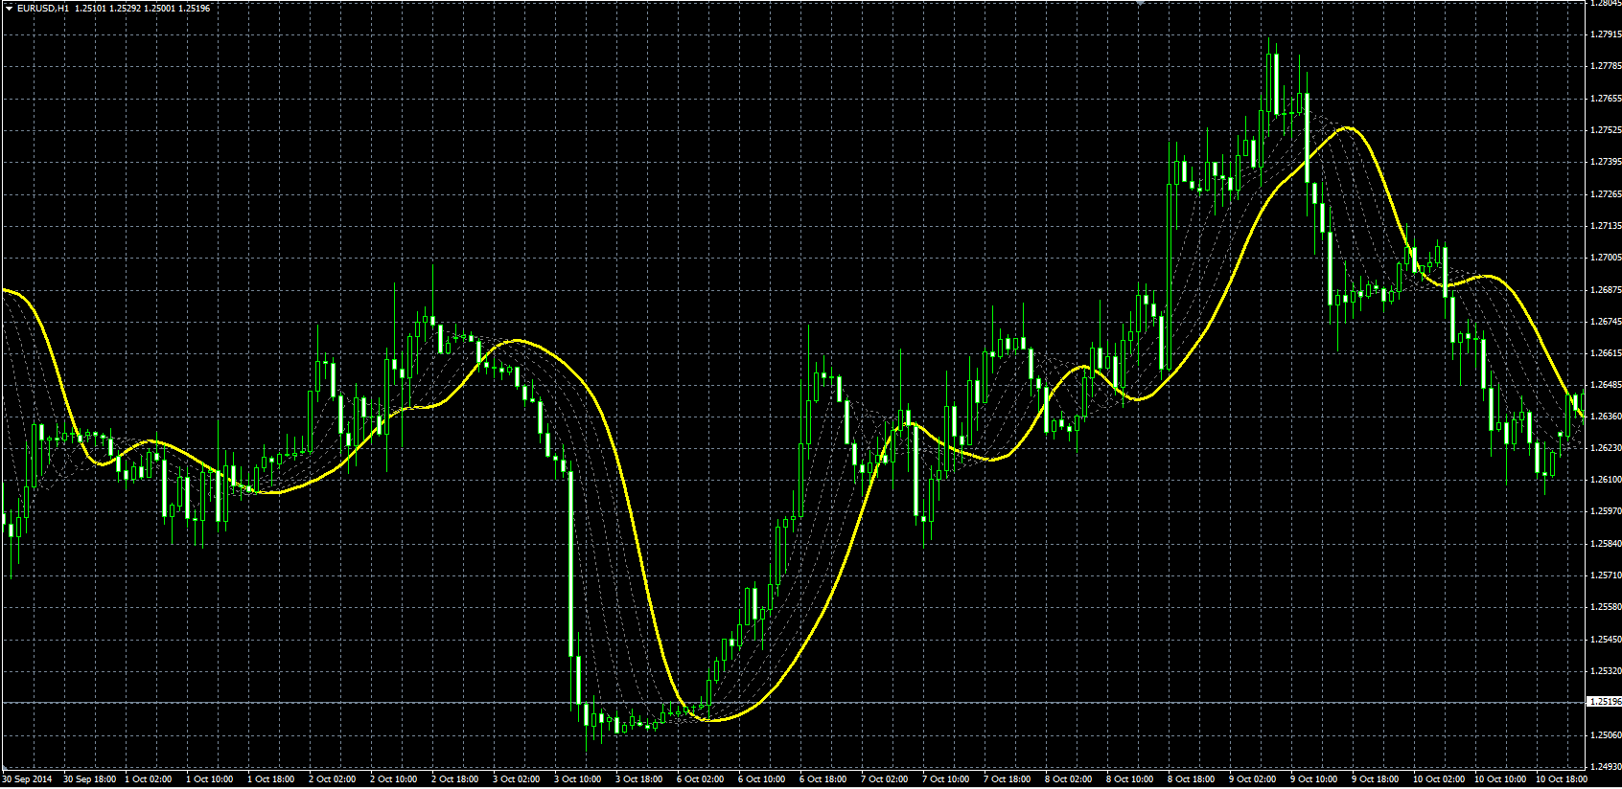This screenshot has height=789, width=1622.
Task: Click the 30 Sep 18:00 time label
Action: [89, 779]
